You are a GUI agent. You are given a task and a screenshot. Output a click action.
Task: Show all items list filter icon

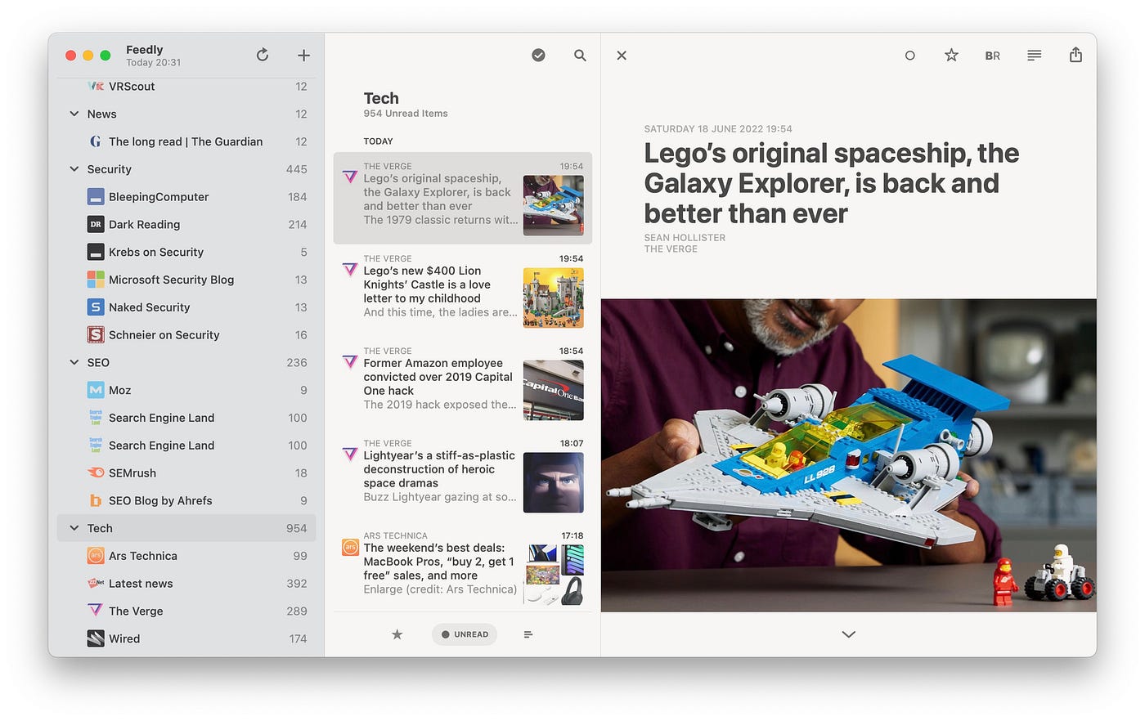pos(528,634)
